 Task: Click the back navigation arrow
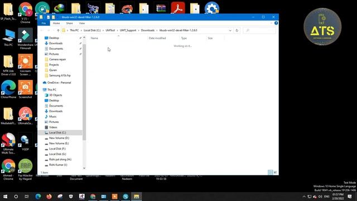click(42, 30)
